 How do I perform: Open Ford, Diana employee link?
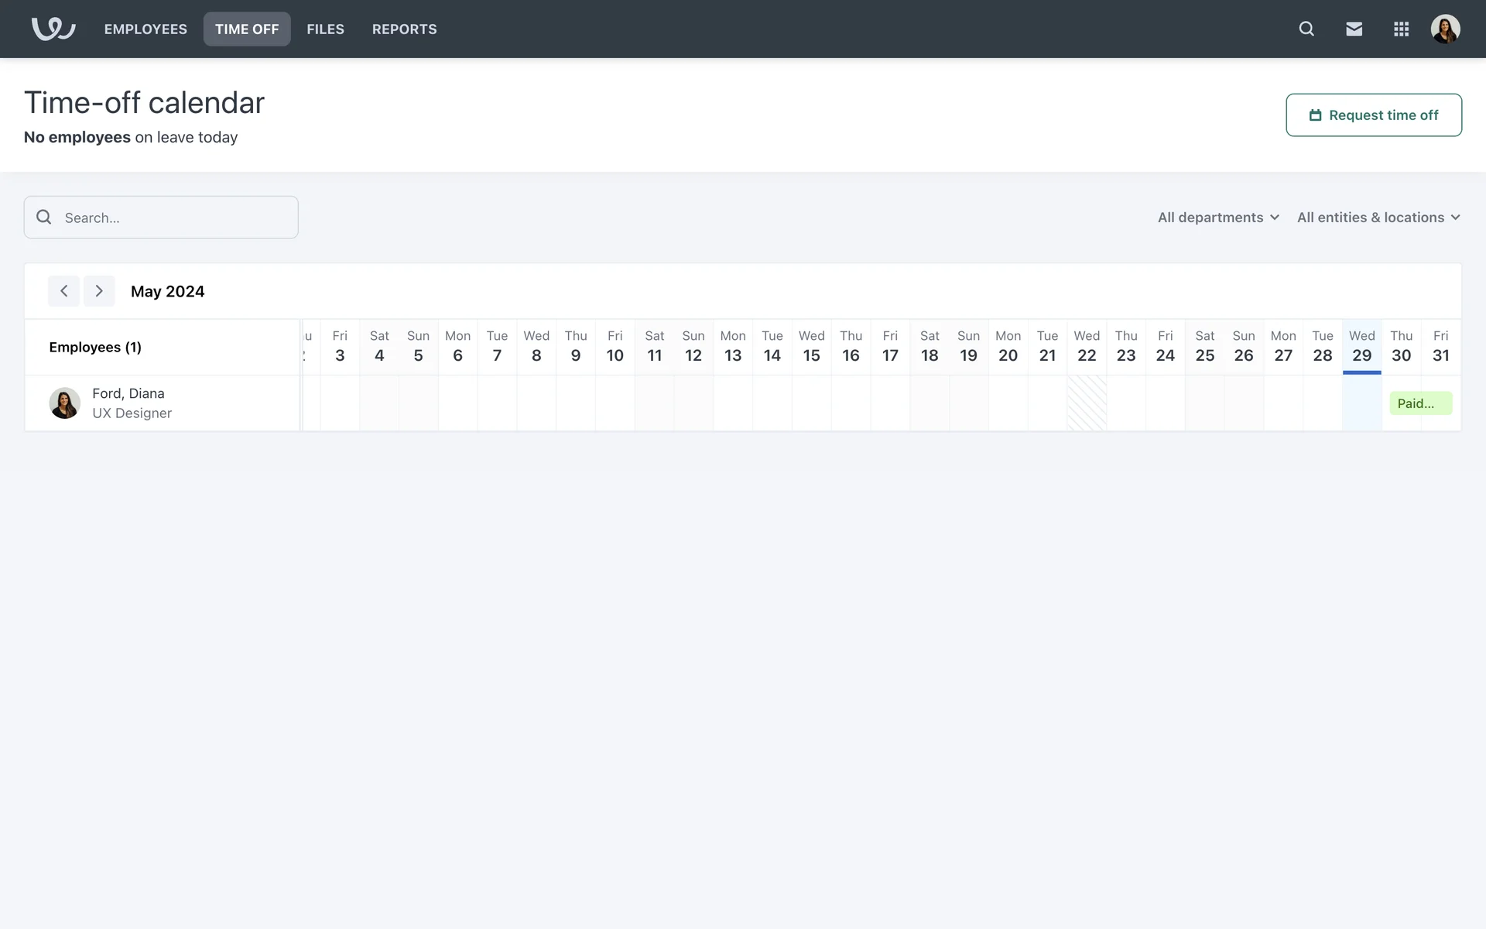pyautogui.click(x=128, y=393)
